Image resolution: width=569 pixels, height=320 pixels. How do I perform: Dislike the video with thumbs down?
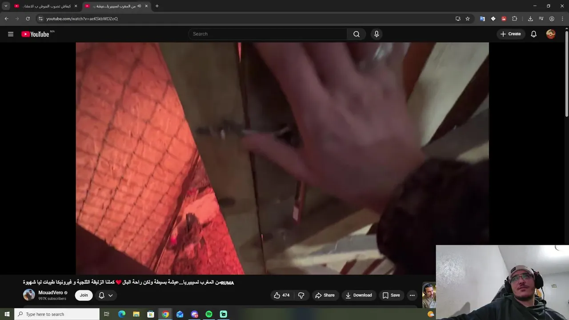301,295
